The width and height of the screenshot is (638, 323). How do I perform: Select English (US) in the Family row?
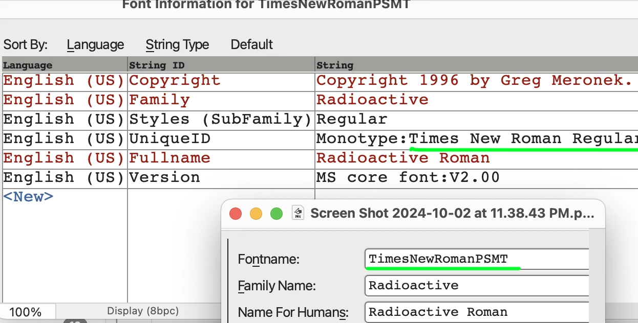pos(65,100)
